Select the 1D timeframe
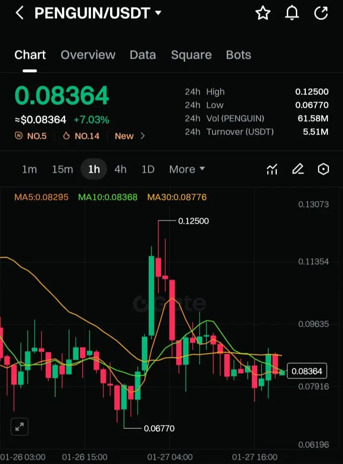Screen dimensions: 343x464 148,169
